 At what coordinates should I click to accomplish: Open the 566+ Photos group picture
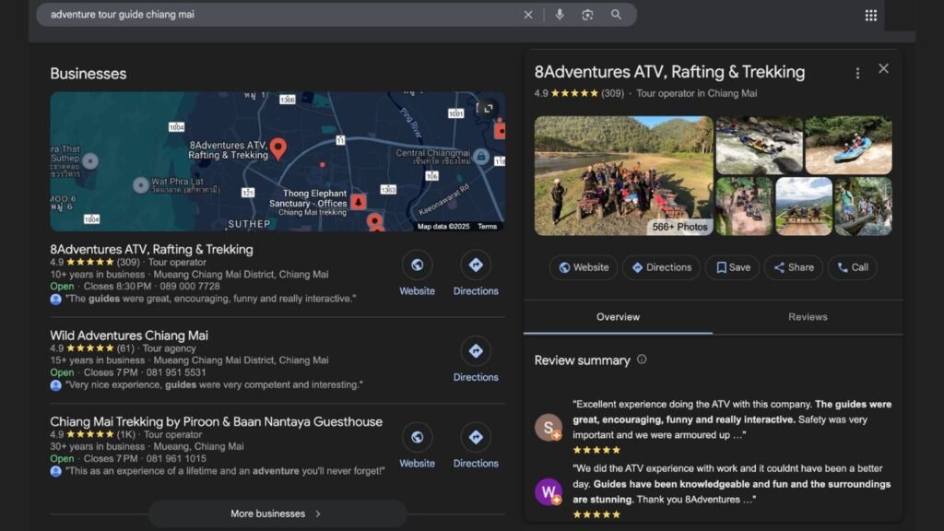tap(624, 175)
